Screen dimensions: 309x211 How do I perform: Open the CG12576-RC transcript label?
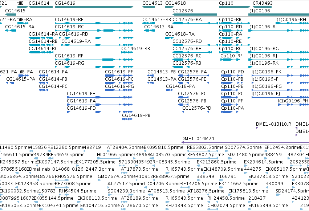coord(187,56)
